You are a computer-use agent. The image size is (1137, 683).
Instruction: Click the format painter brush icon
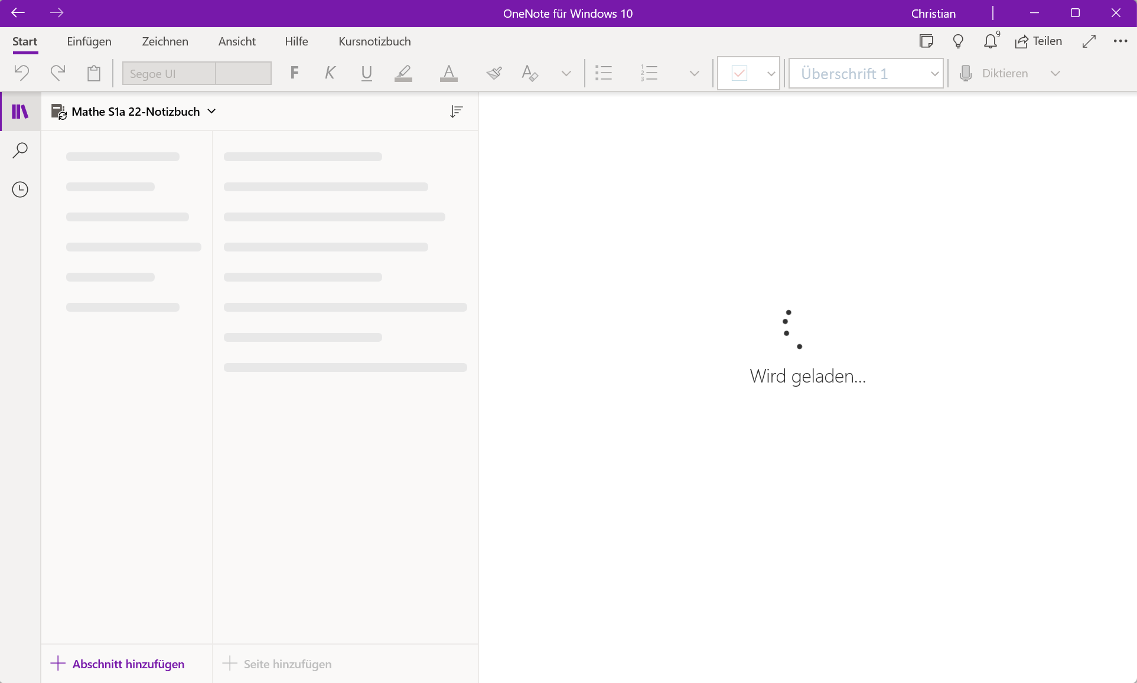click(494, 73)
